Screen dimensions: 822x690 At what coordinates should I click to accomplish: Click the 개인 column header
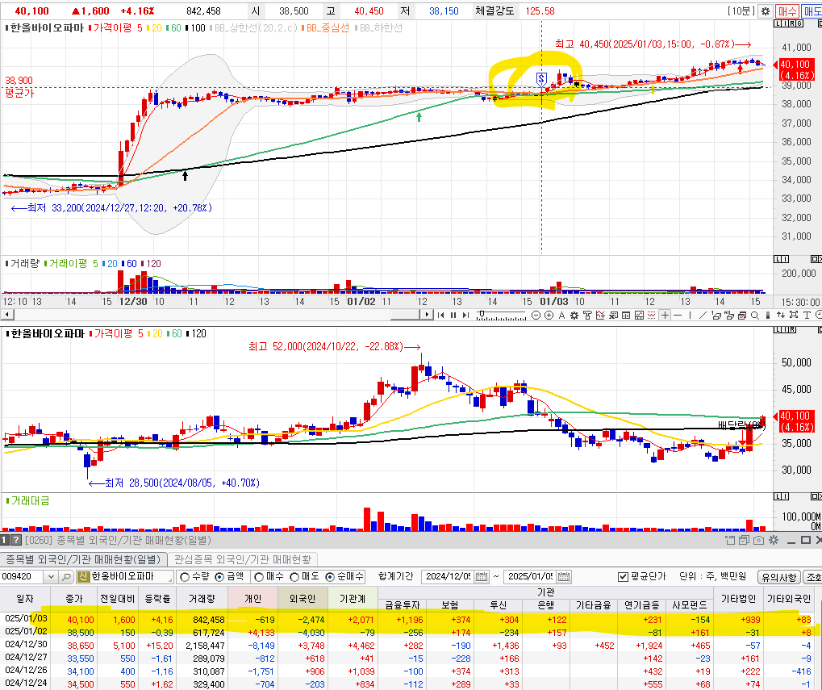(x=252, y=598)
